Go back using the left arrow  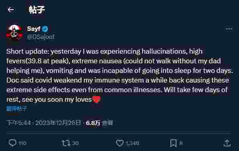tap(11, 10)
